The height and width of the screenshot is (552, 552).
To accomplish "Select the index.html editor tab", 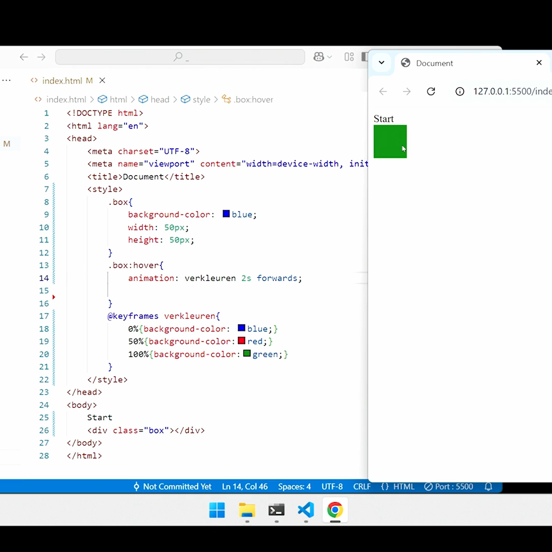I will [62, 81].
